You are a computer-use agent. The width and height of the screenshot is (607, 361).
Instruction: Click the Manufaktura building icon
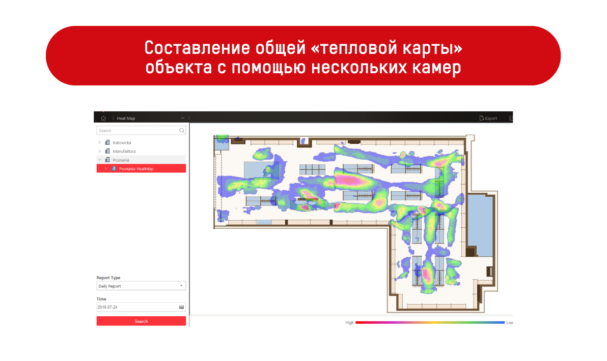107,152
